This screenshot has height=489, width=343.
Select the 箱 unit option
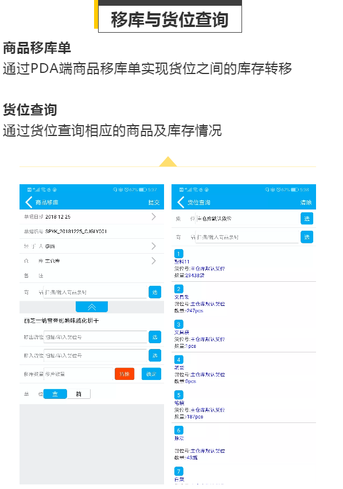pyautogui.click(x=79, y=394)
